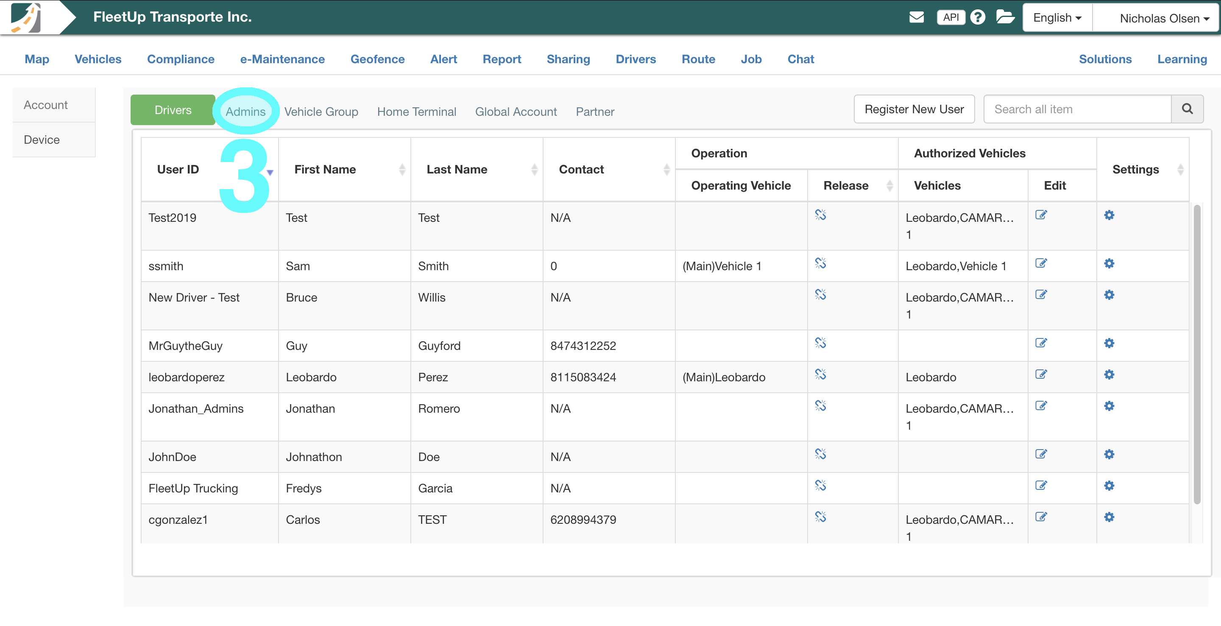Open the English language dropdown
The width and height of the screenshot is (1221, 626).
[x=1057, y=17]
